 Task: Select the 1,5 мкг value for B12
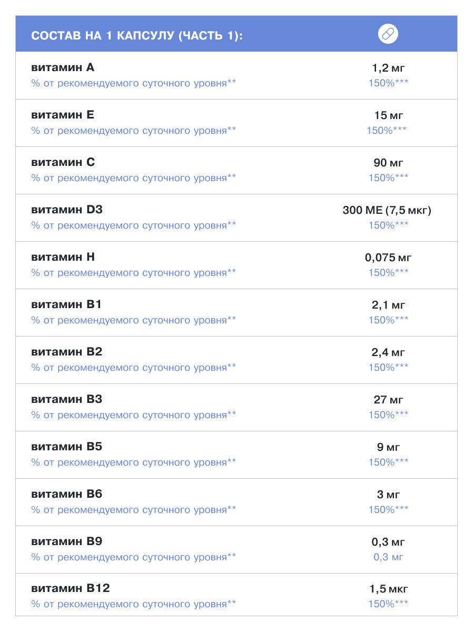coord(388,589)
